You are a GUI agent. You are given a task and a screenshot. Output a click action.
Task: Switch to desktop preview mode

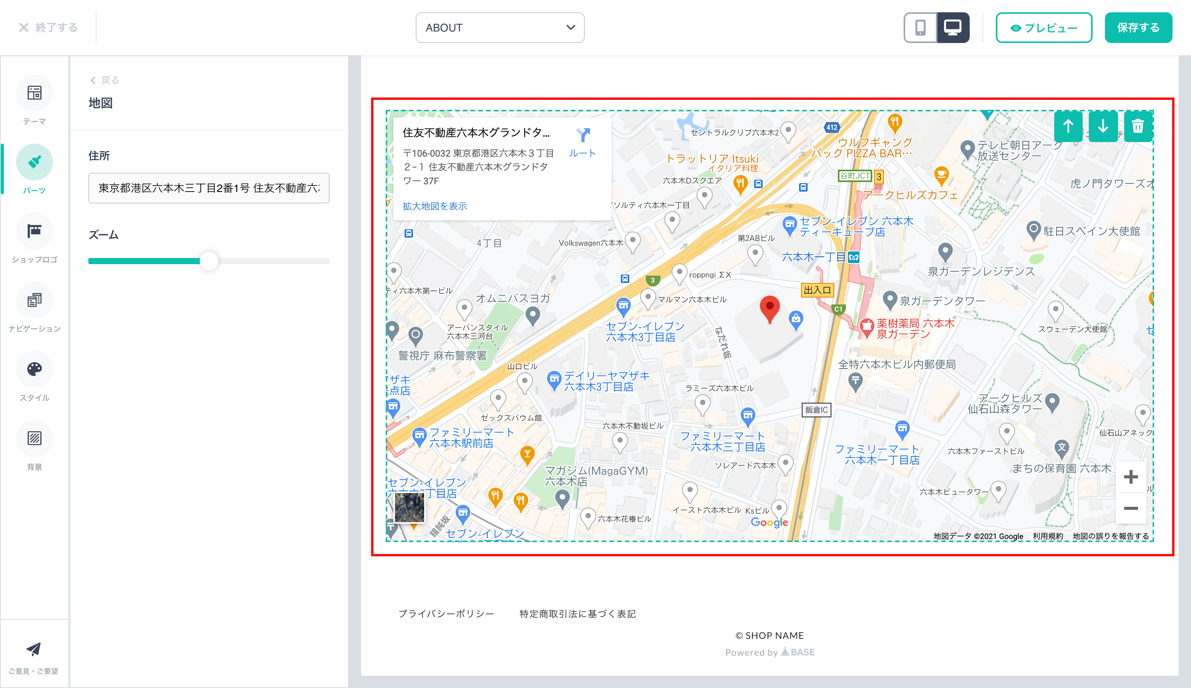(x=953, y=28)
